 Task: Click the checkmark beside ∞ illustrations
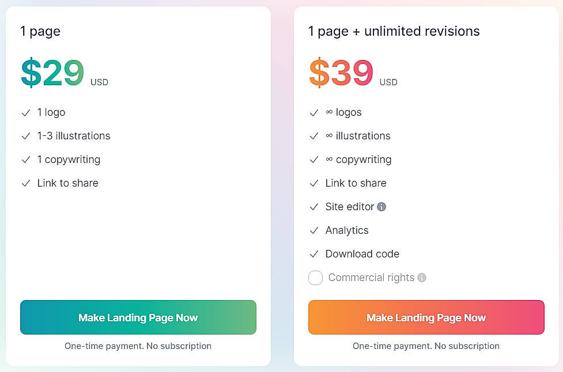(314, 136)
